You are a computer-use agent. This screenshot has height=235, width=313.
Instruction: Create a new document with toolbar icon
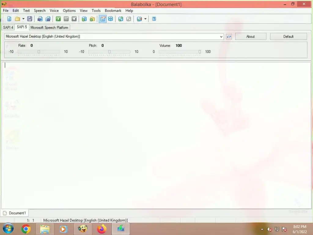click(x=9, y=19)
